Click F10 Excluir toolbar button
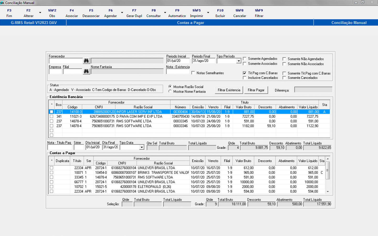The height and width of the screenshot is (236, 378). [220, 13]
